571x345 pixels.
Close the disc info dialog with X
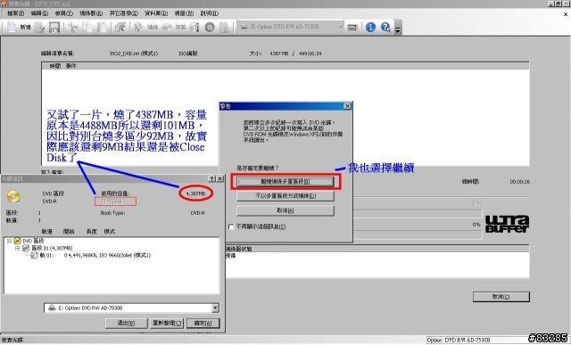(x=220, y=178)
